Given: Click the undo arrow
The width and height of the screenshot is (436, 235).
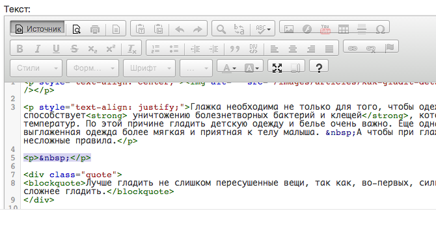Looking at the screenshot, I should (180, 29).
